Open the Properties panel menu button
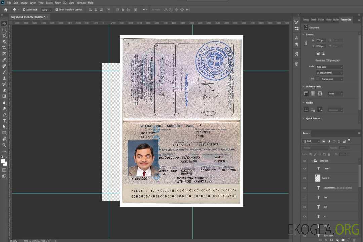 pyautogui.click(x=359, y=20)
